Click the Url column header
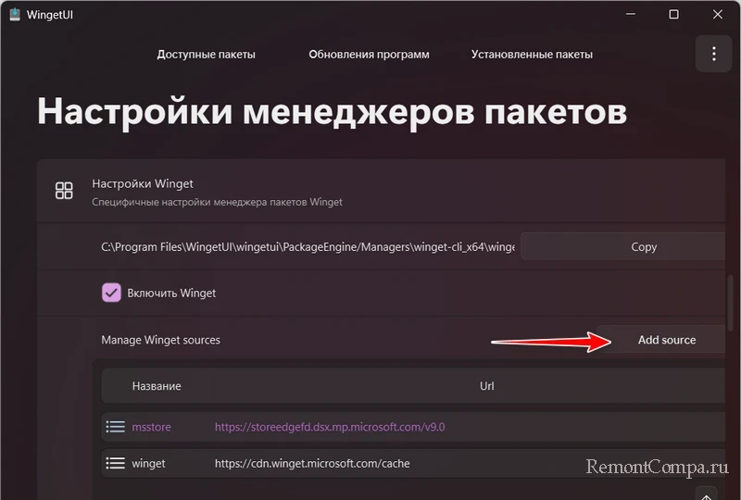The width and height of the screenshot is (741, 500). [x=486, y=386]
